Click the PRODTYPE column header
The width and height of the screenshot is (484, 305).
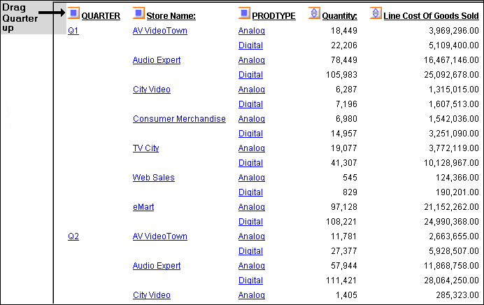click(273, 16)
